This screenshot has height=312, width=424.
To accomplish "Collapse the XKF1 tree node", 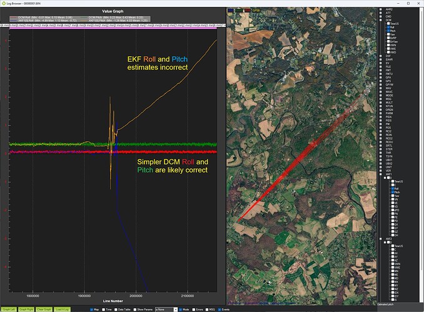I will (381, 174).
